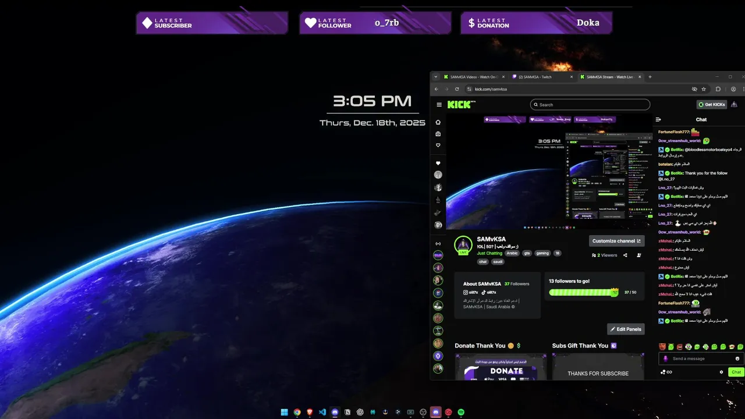
Task: Reload the page in browser toolbar
Action: (457, 89)
